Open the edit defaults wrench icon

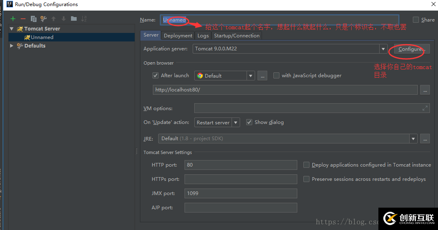point(43,19)
